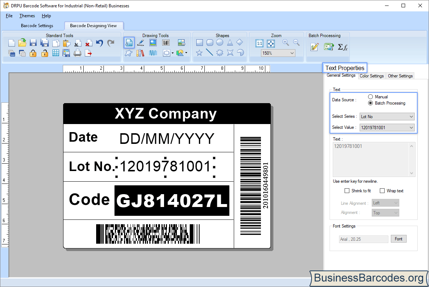Image resolution: width=429 pixels, height=287 pixels.
Task: Switch to the Barcode Settings tab
Action: click(x=37, y=25)
